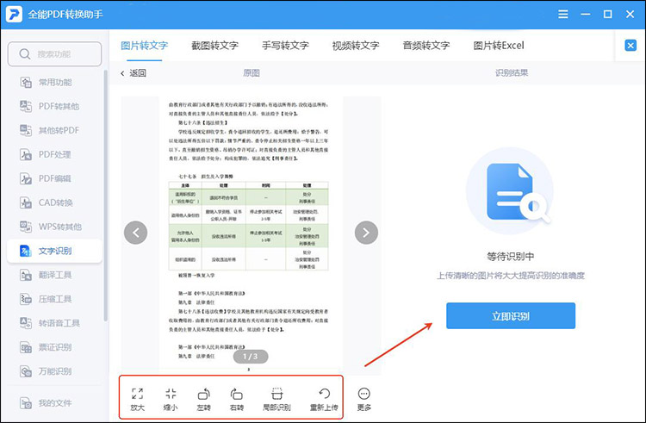Viewport: 646px width, 423px height.
Task: Open the hamburger menu in title bar
Action: [x=563, y=15]
